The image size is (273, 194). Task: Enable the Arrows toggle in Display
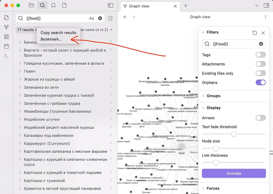point(260,118)
